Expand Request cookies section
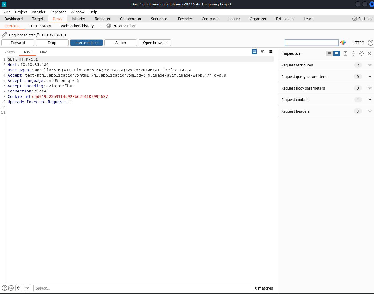Viewport: 374px width, 294px height. click(370, 100)
